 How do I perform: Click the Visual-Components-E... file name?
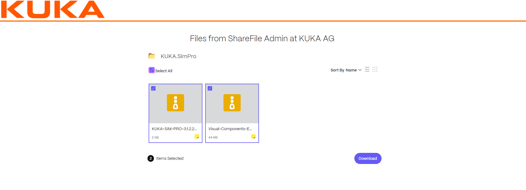pyautogui.click(x=230, y=129)
